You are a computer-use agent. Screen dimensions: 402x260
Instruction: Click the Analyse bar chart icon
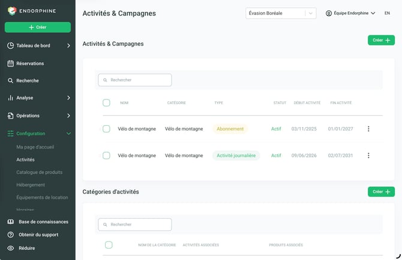(x=10, y=98)
